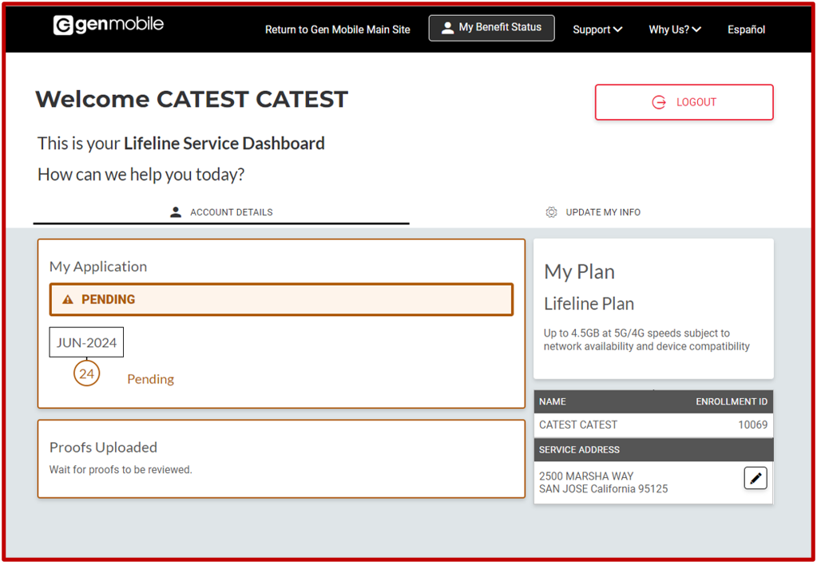Click the CATEST CATEST name cell
Viewport: 817px width, 565px height.
(578, 425)
